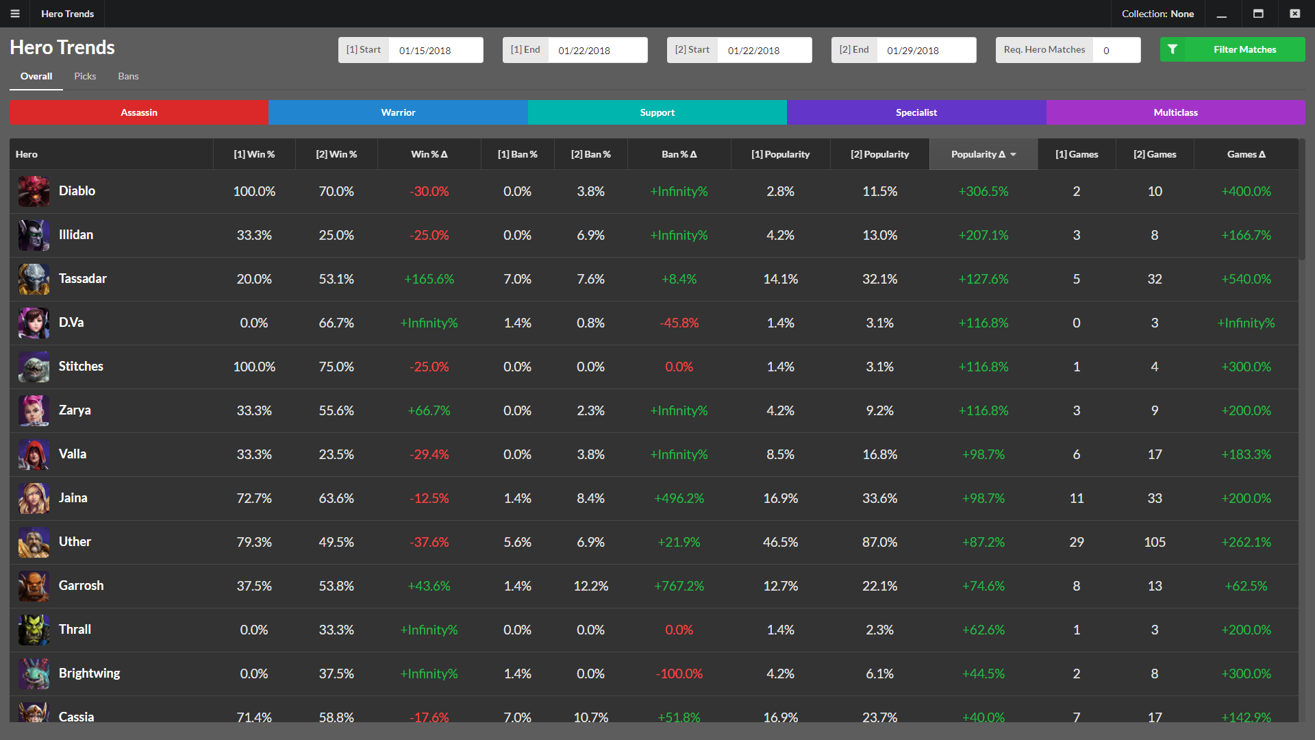This screenshot has height=740, width=1315.
Task: Click Illidan's +166.7% games change
Action: [1247, 235]
